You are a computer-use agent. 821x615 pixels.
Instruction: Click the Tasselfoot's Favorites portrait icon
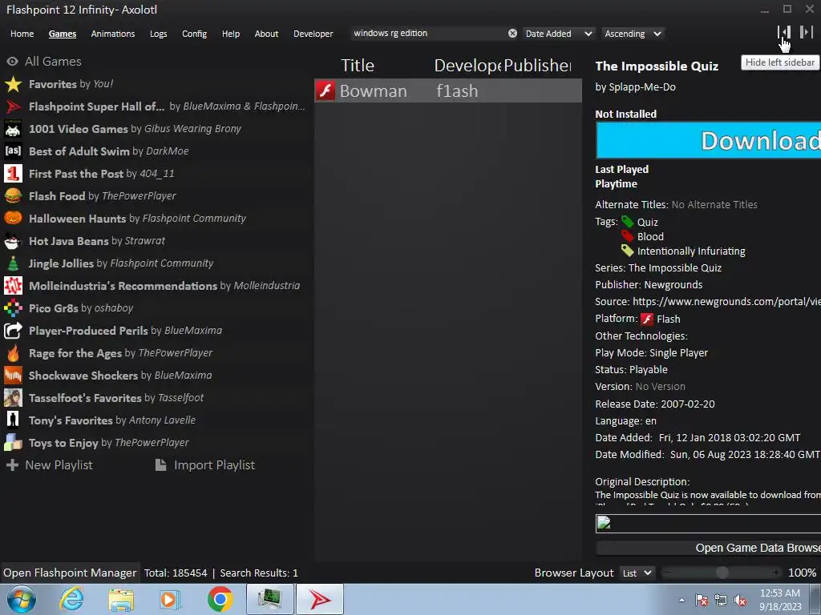[x=13, y=398]
